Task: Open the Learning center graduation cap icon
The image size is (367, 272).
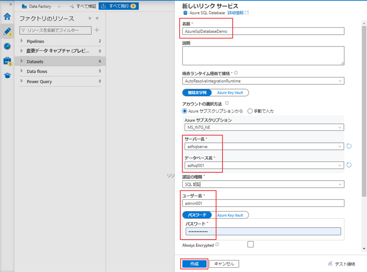Action: click(7, 75)
